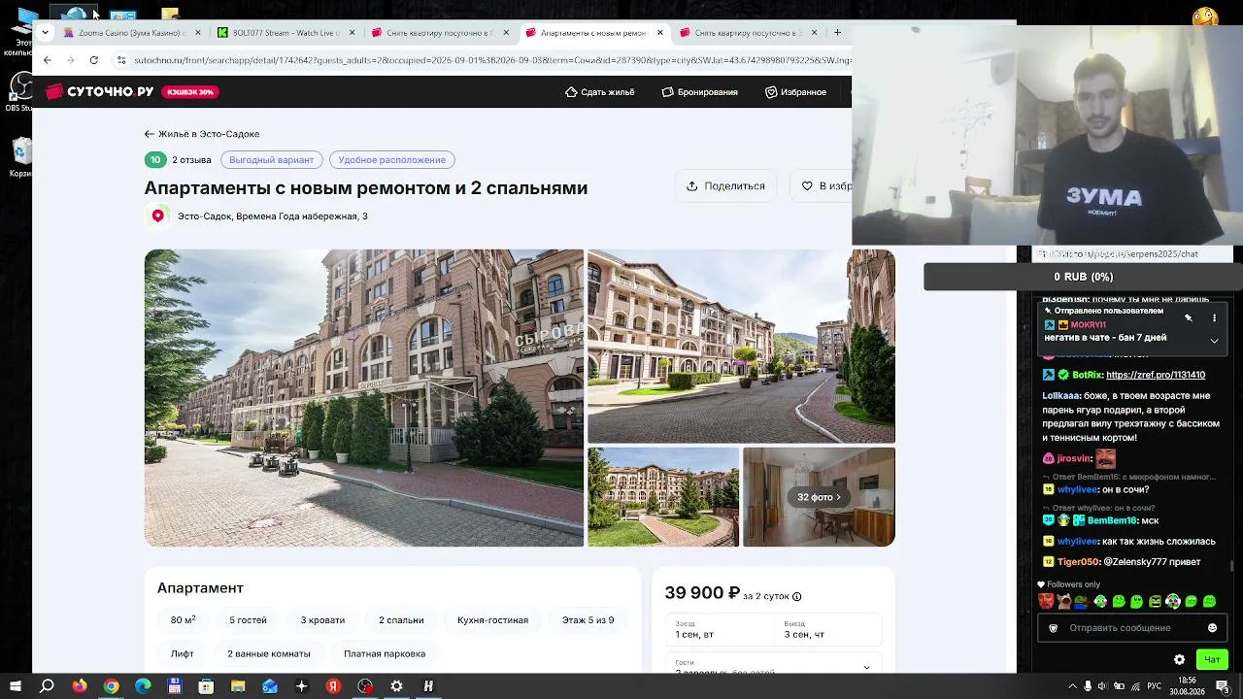This screenshot has height=699, width=1243.
Task: Click the location pin icon beside the address
Action: 158,216
